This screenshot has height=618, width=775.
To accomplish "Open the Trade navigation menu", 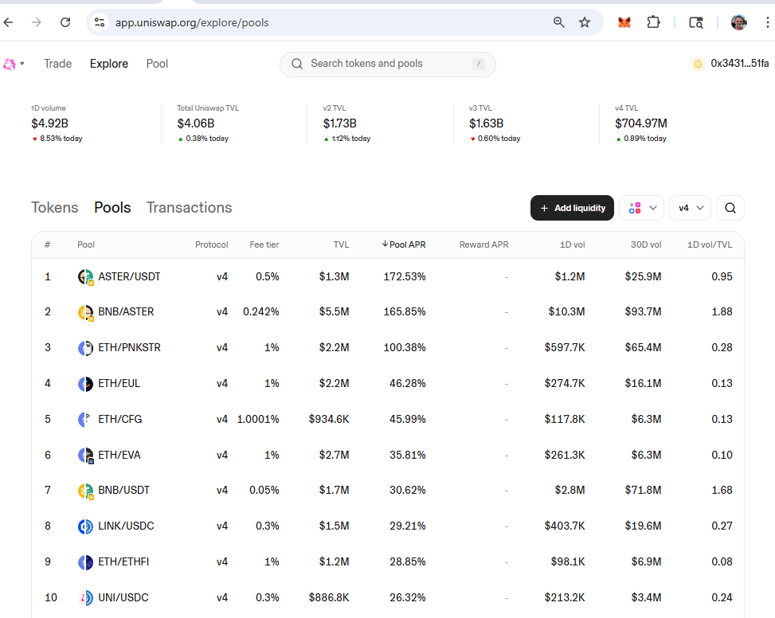I will [57, 64].
